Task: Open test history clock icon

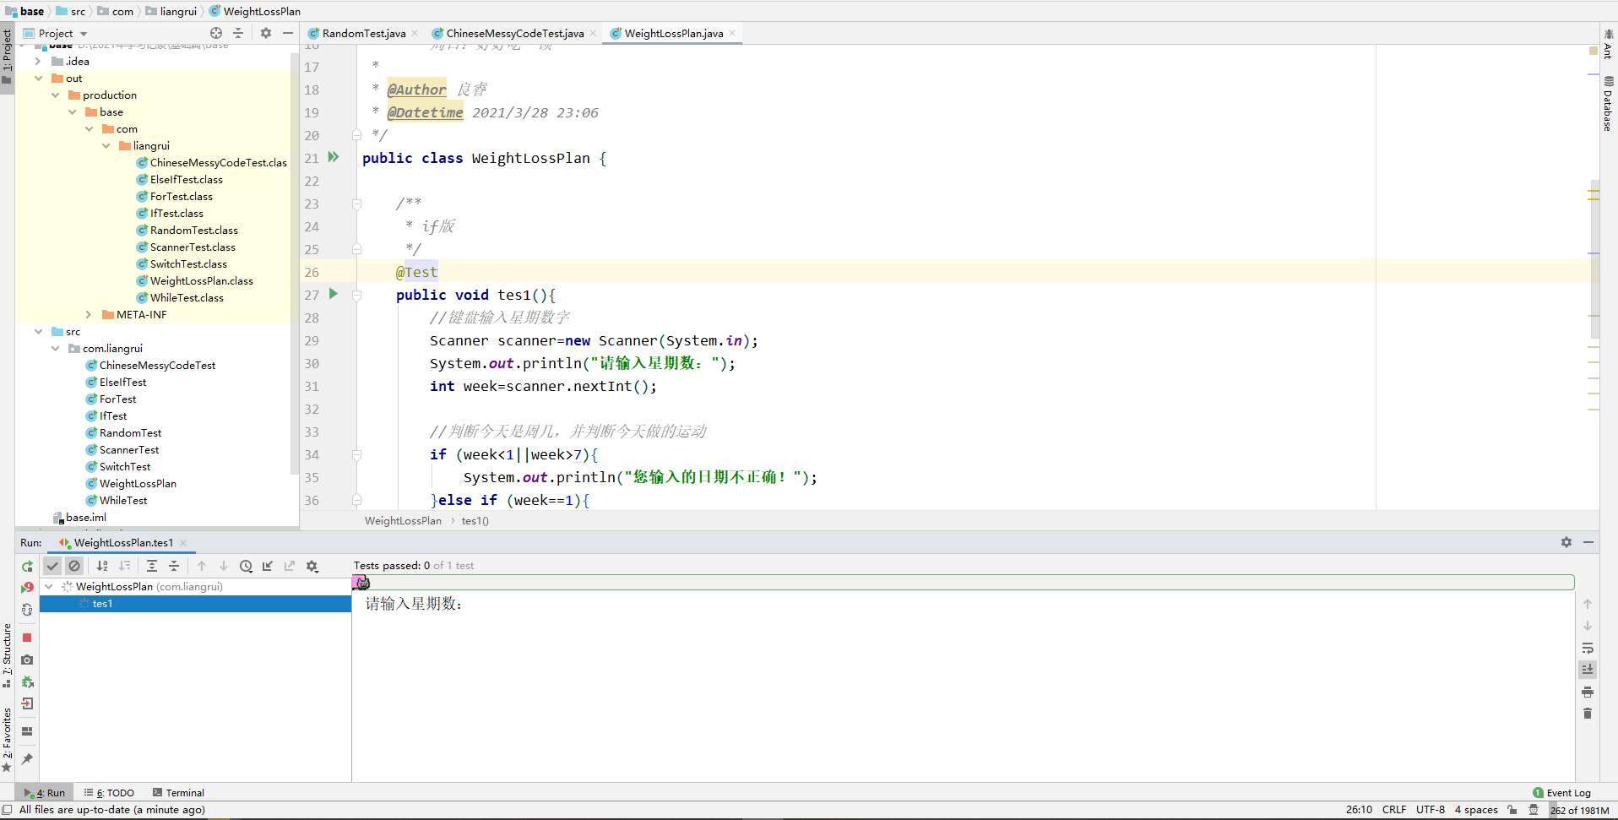Action: click(246, 566)
